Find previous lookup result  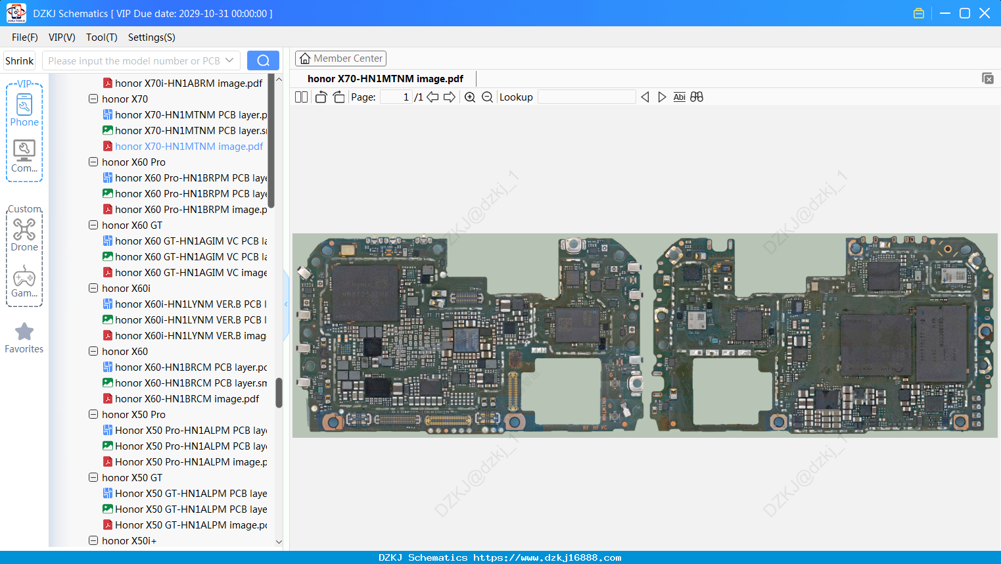point(645,97)
